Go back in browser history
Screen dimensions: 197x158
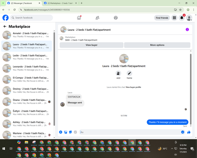(4, 10)
